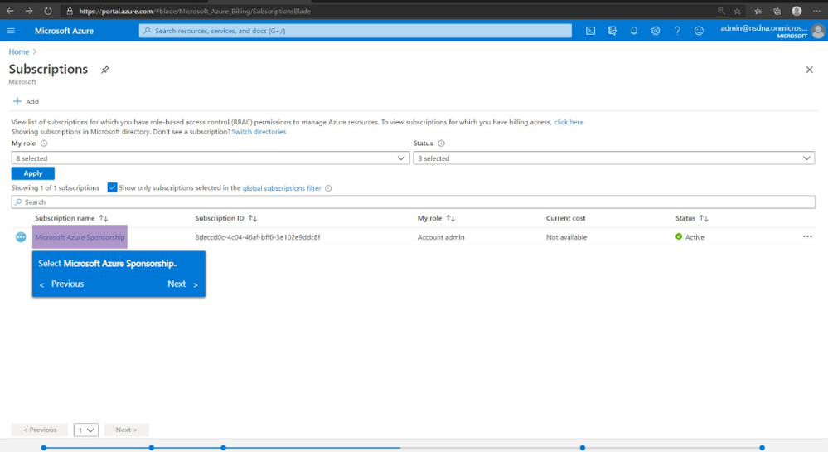This screenshot has height=452, width=828.
Task: Go forward with browser forward arrow
Action: tap(29, 11)
